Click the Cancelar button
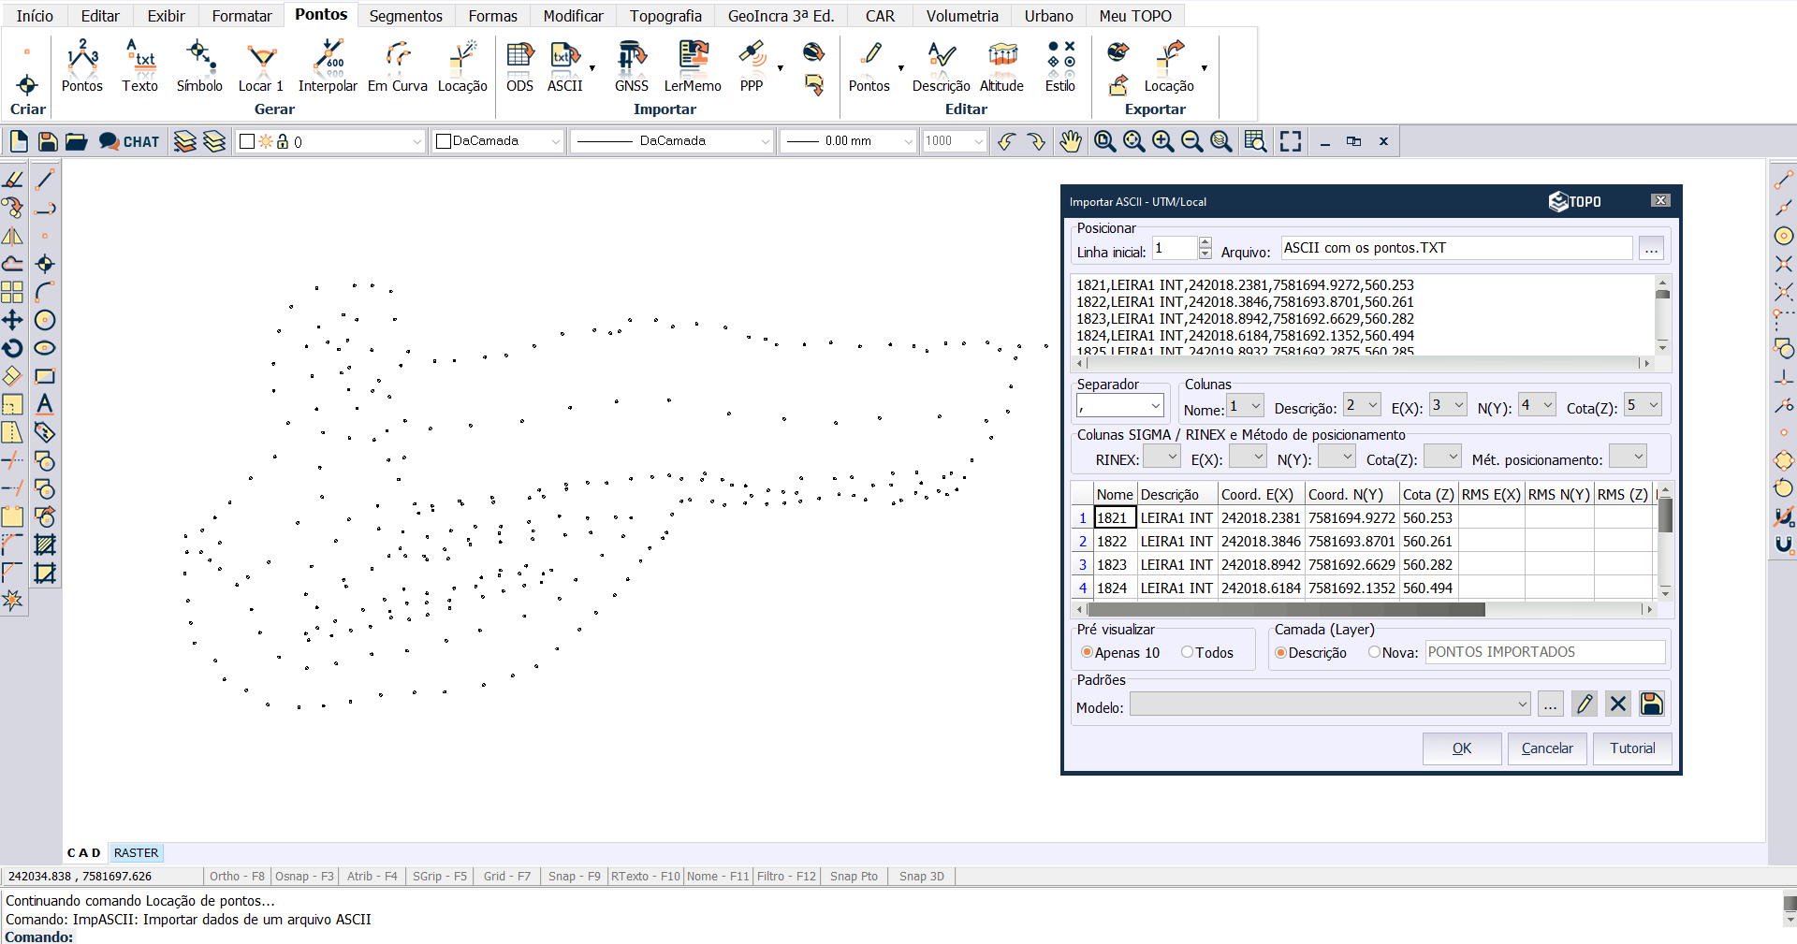The width and height of the screenshot is (1797, 944). click(x=1547, y=748)
